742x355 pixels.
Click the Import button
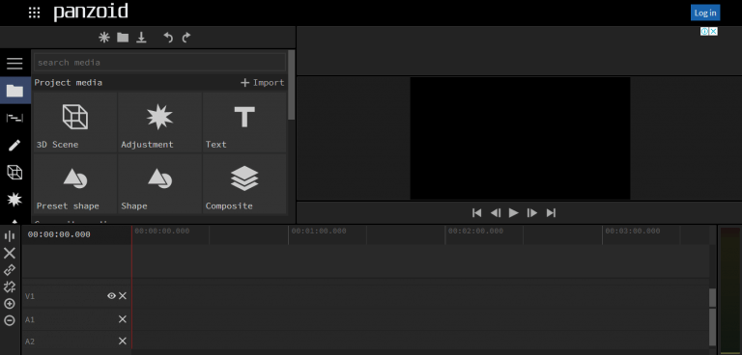(x=263, y=83)
